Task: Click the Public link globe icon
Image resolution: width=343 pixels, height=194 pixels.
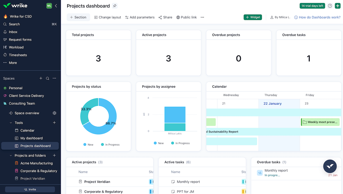Action: click(x=178, y=17)
